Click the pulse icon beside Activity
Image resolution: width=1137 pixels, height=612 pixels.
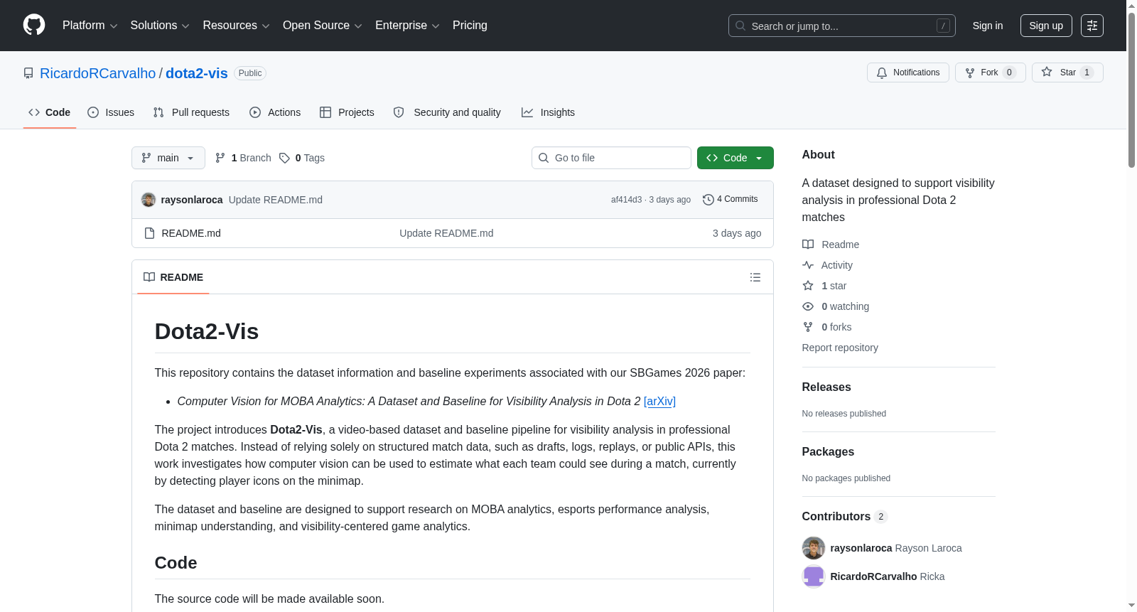(808, 265)
